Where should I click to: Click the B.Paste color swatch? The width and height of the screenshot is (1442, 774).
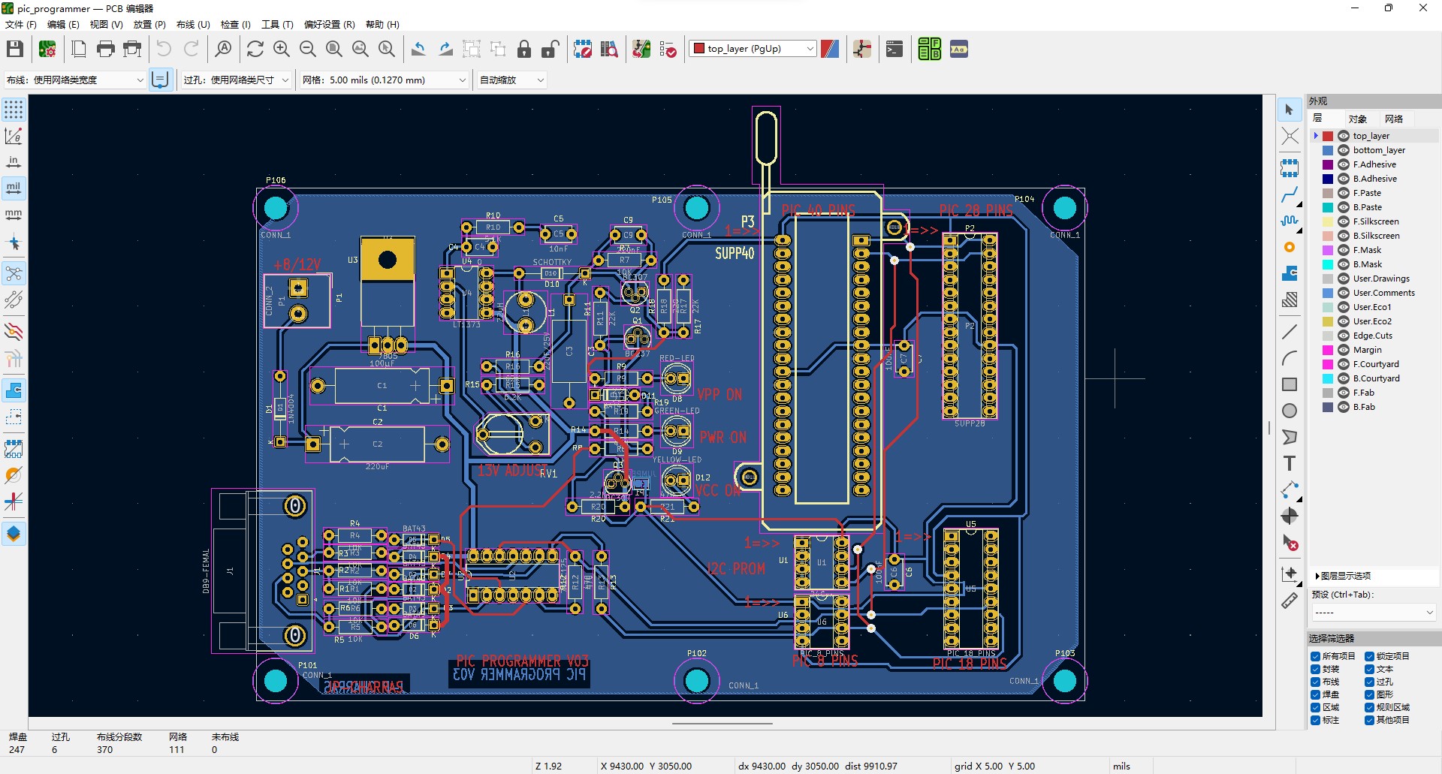coord(1328,207)
